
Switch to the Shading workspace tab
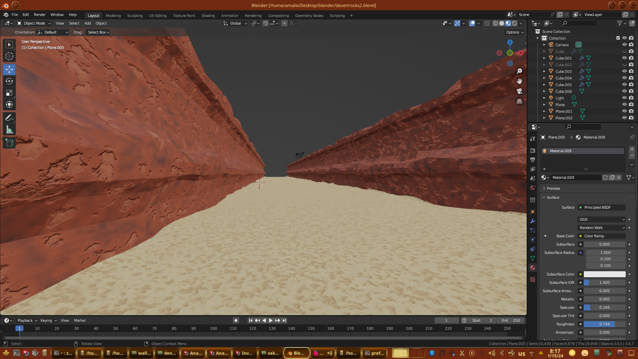click(x=208, y=16)
